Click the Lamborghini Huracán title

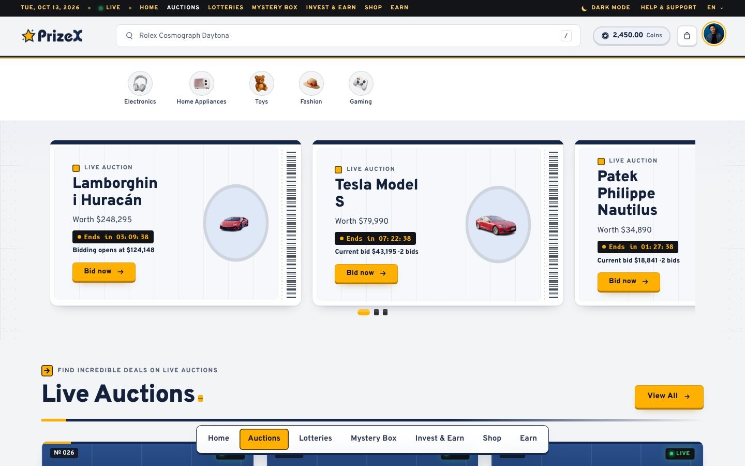pos(115,192)
